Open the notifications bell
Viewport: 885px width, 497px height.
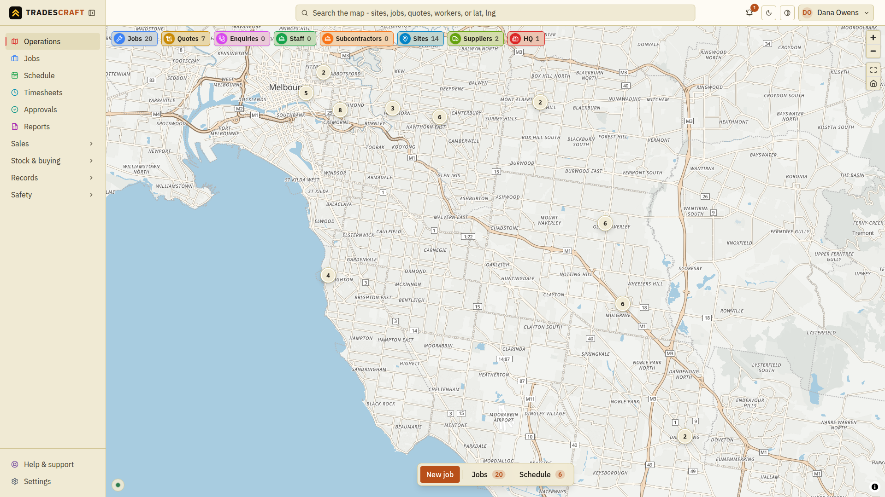749,13
